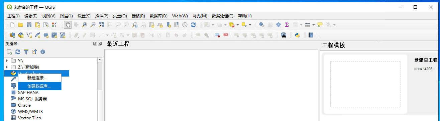The width and height of the screenshot is (440, 121).
Task: Open the Temporal Controller clock icon
Action: 185,25
